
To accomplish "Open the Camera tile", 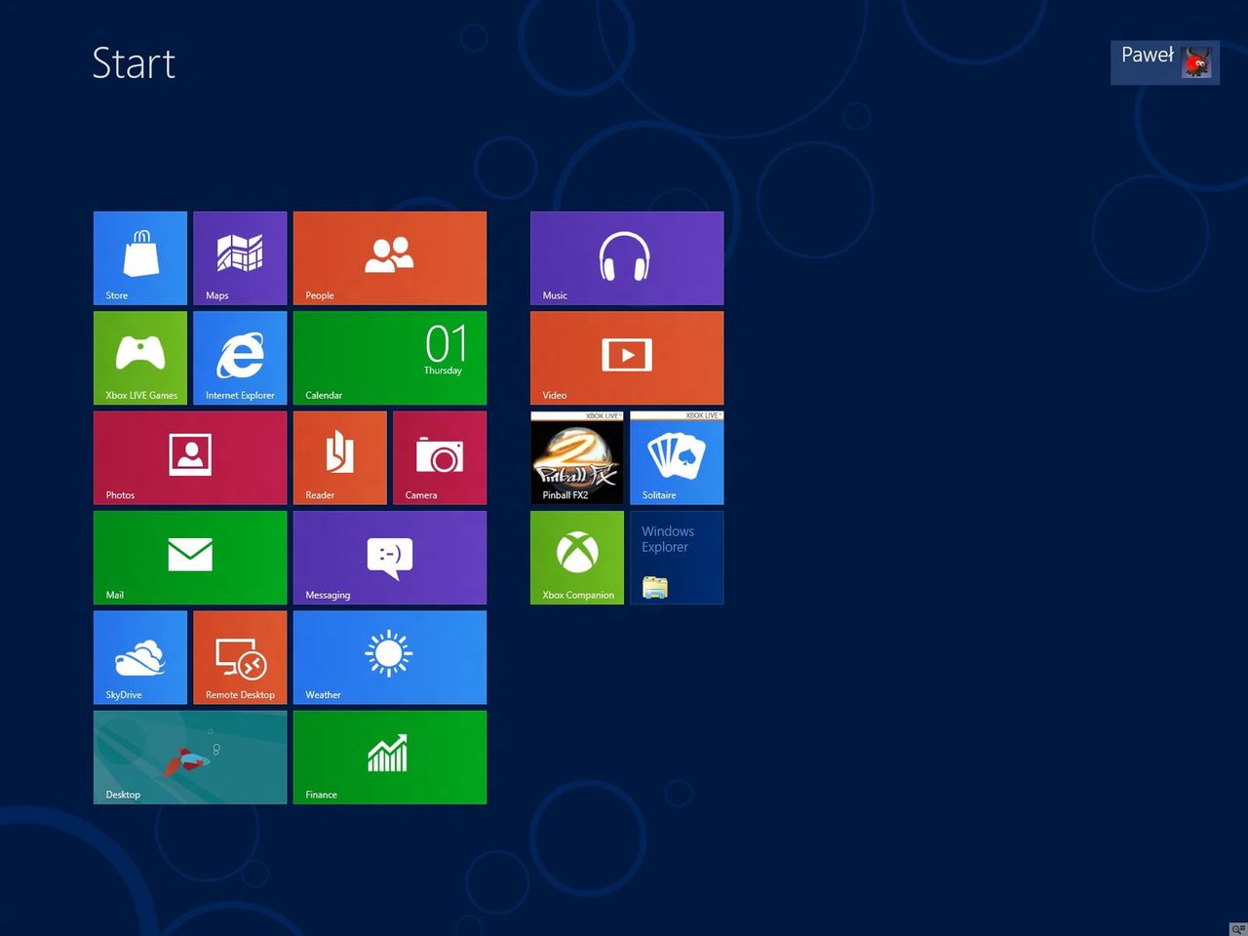I will [x=440, y=458].
